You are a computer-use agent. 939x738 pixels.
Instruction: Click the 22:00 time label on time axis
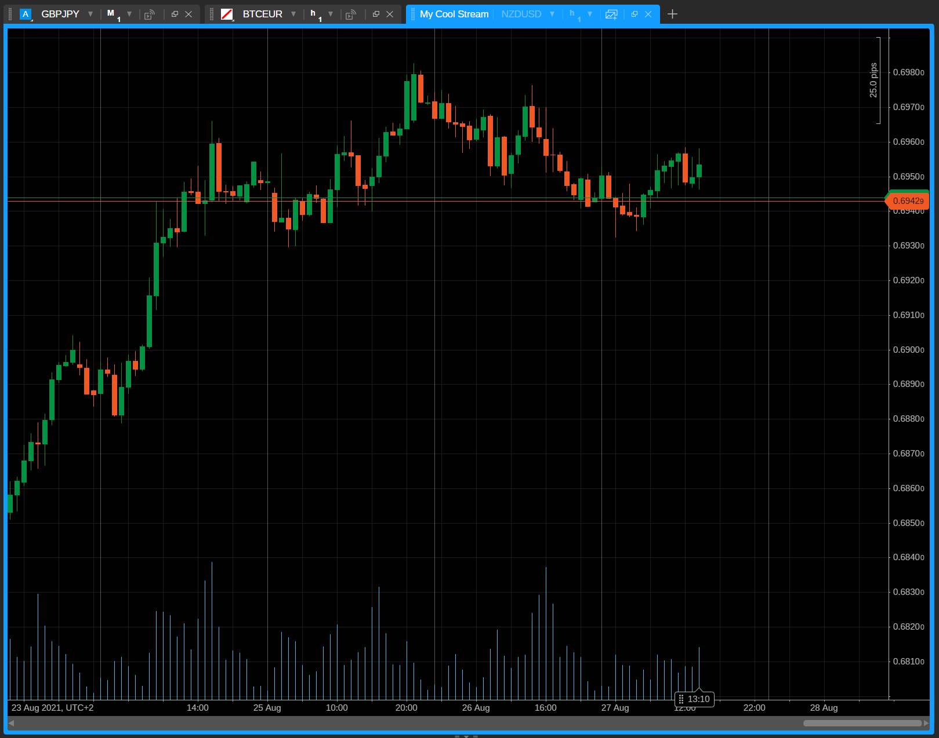pyautogui.click(x=755, y=708)
